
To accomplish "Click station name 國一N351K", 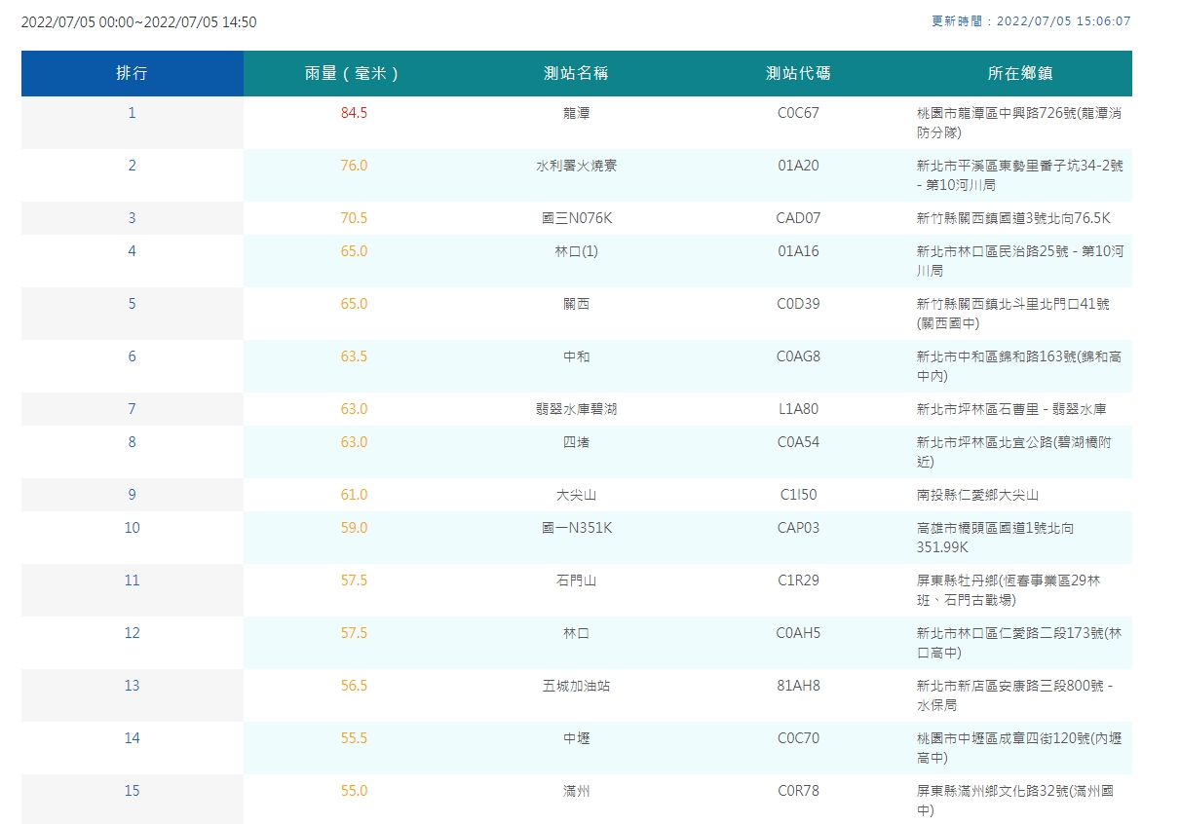I will click(576, 528).
